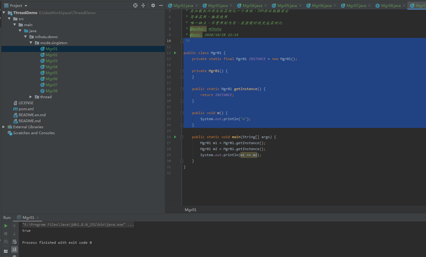Select Mgr08 enum in project tree

51,91
